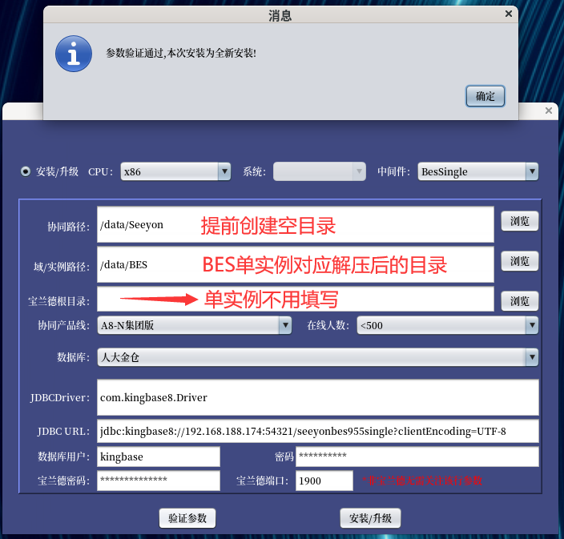Click the 数据库用户 kingbase field

tap(159, 457)
